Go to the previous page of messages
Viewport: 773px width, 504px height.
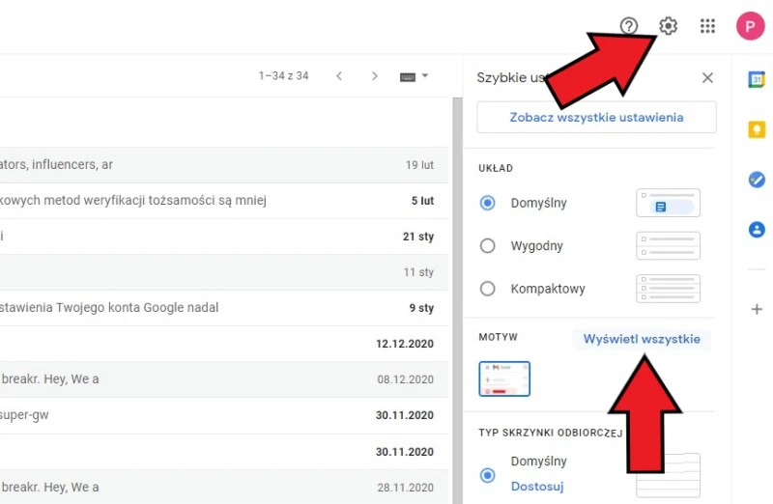click(338, 76)
